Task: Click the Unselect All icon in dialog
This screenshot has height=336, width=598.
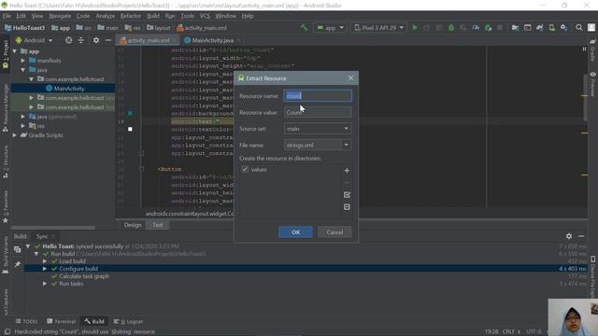Action: coord(347,207)
